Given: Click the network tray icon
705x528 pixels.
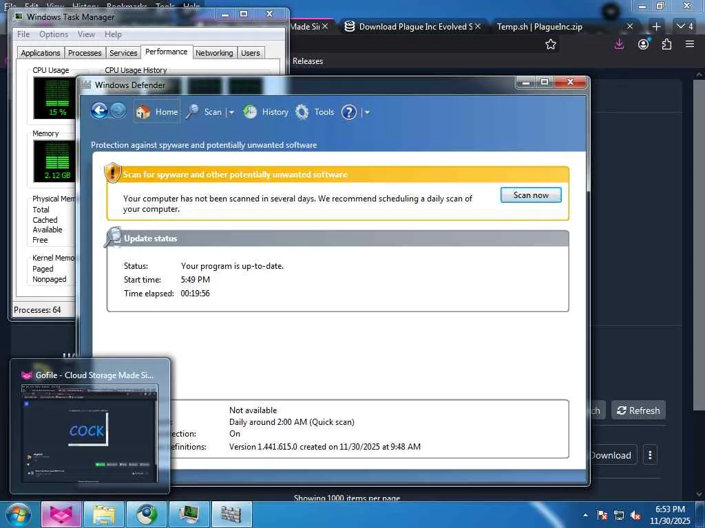Looking at the screenshot, I should (619, 515).
